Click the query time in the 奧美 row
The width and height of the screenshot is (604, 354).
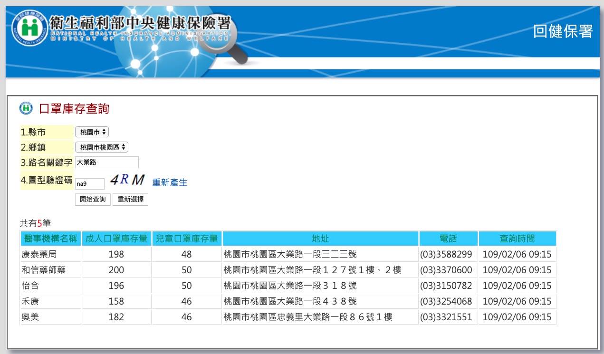tap(517, 317)
